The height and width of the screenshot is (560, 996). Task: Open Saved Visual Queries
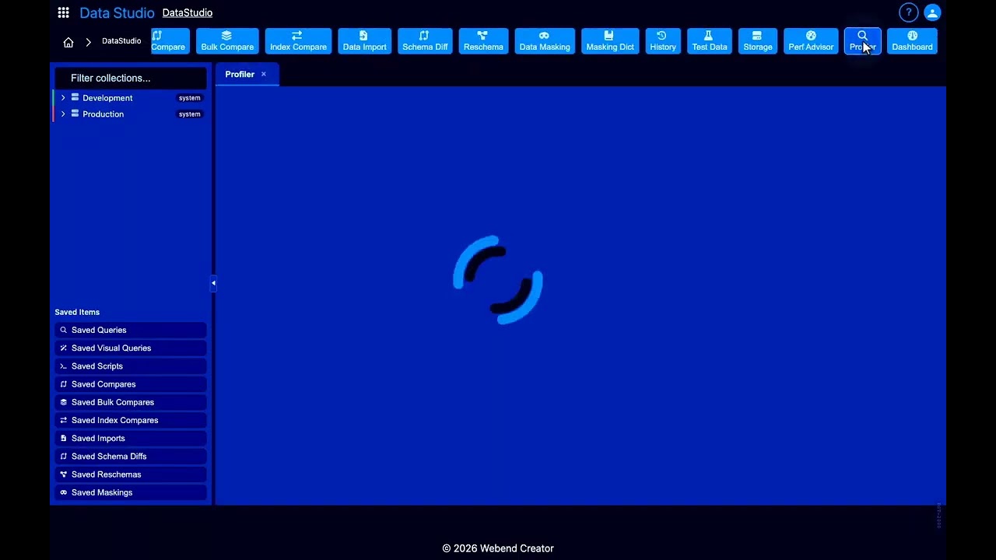pos(131,348)
